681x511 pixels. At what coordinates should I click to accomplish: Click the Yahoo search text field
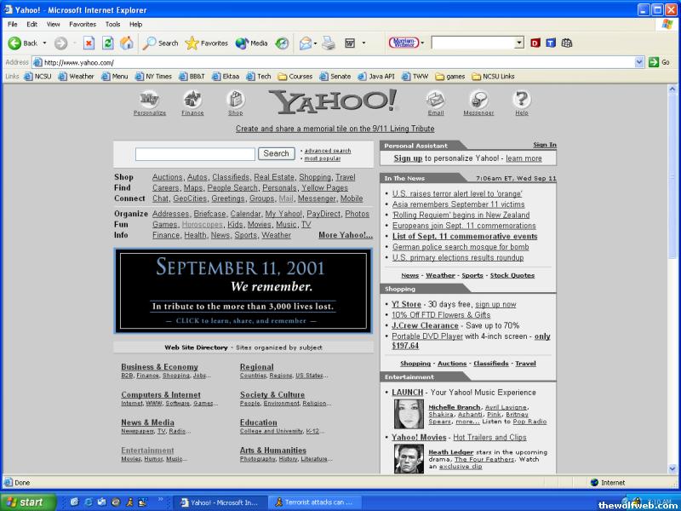click(195, 154)
